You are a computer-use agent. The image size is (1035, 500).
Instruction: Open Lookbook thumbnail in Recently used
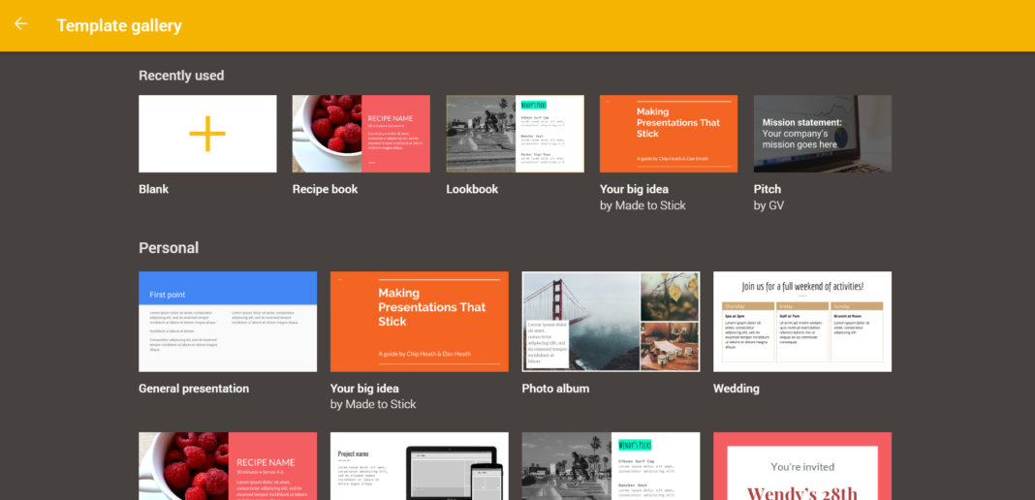(x=515, y=134)
